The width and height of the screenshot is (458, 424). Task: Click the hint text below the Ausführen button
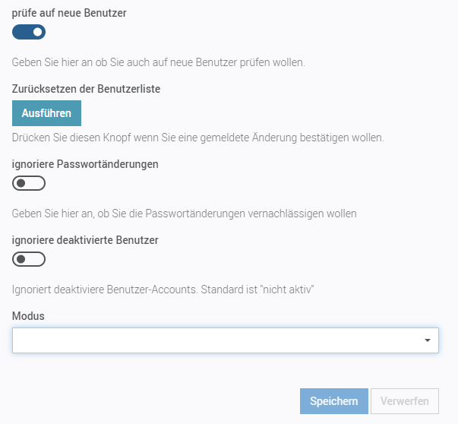click(x=197, y=138)
